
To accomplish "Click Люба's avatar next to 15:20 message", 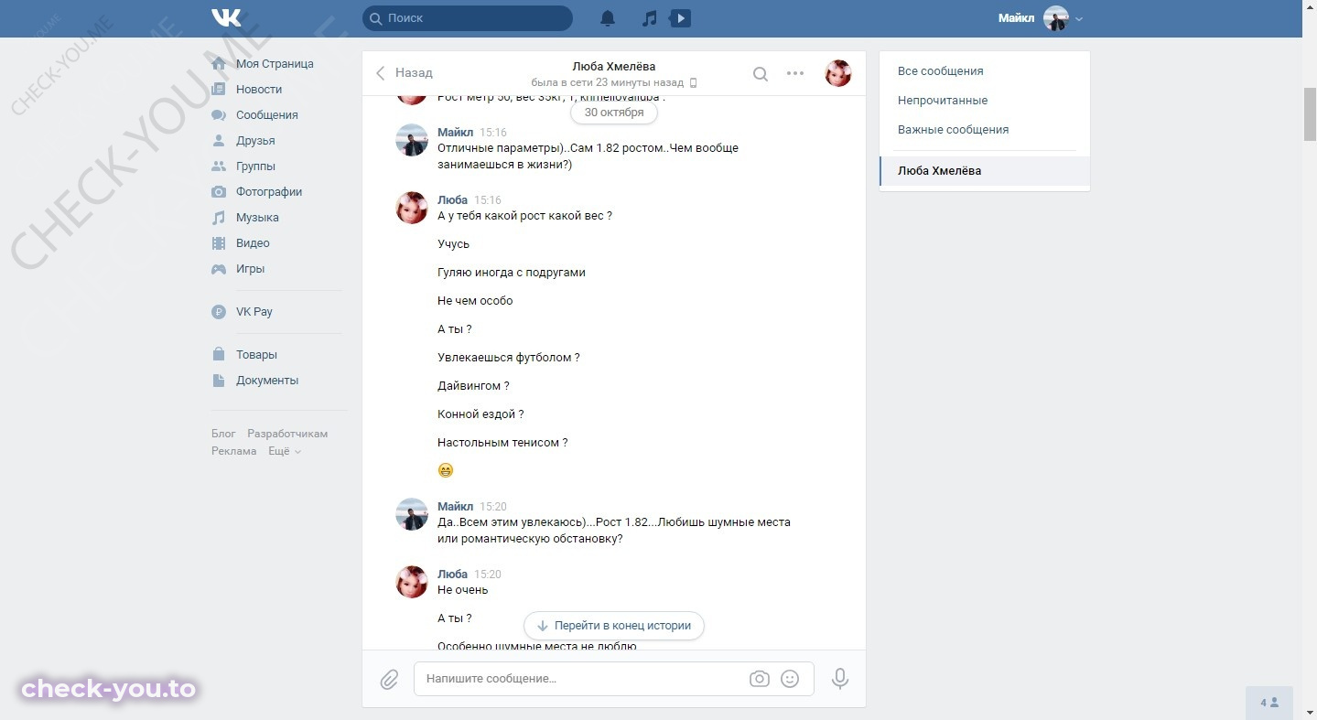I will pos(412,582).
